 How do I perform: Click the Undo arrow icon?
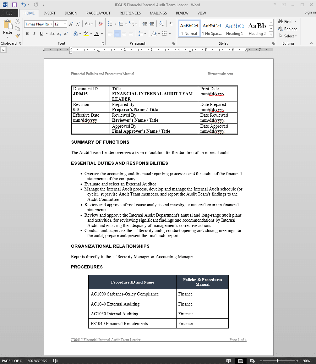pos(24,5)
